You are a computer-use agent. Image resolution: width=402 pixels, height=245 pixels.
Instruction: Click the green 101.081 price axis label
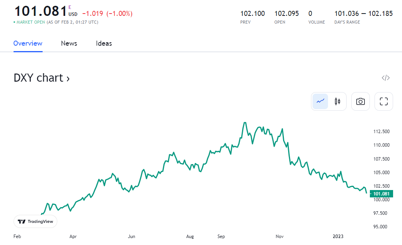click(x=381, y=194)
